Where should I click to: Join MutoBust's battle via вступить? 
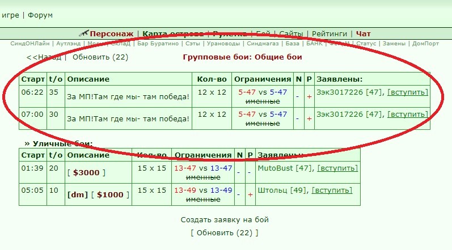click(x=337, y=168)
